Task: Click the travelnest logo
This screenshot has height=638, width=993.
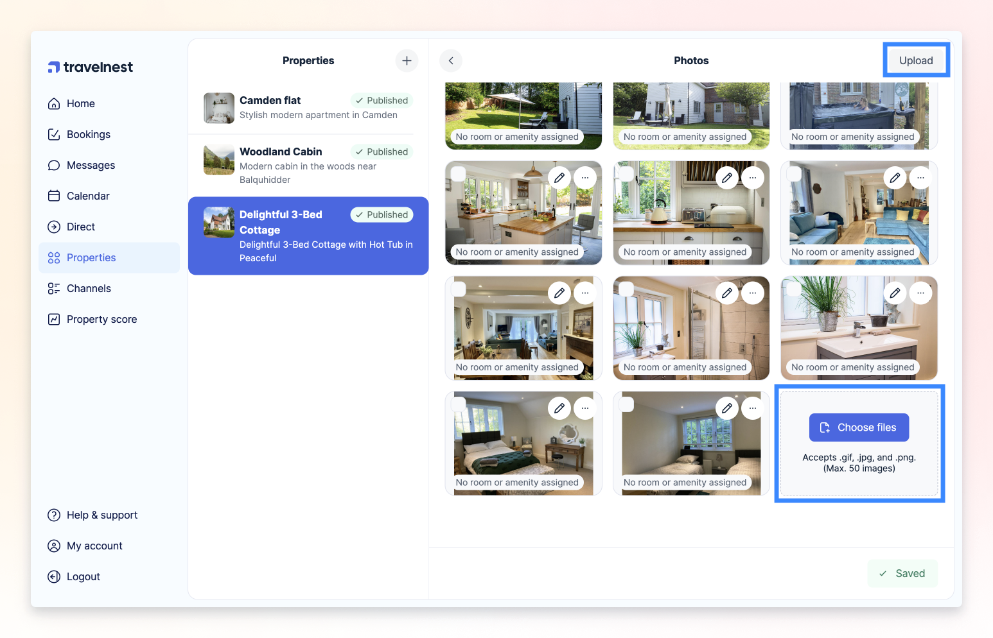Action: coord(91,67)
